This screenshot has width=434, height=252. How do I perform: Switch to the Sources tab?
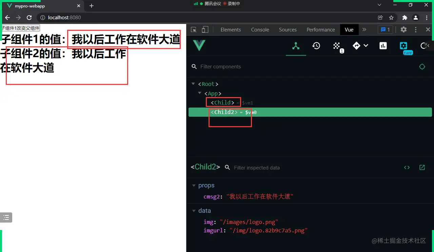[x=288, y=30]
